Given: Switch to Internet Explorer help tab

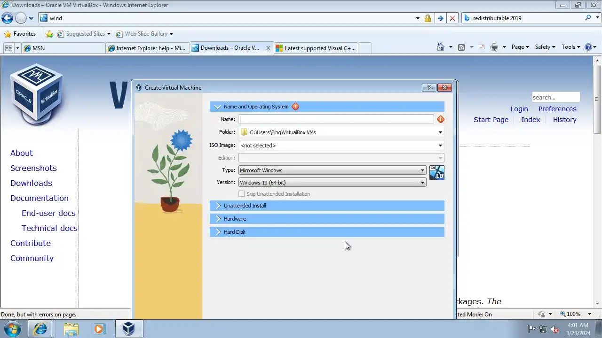Looking at the screenshot, I should [x=148, y=48].
